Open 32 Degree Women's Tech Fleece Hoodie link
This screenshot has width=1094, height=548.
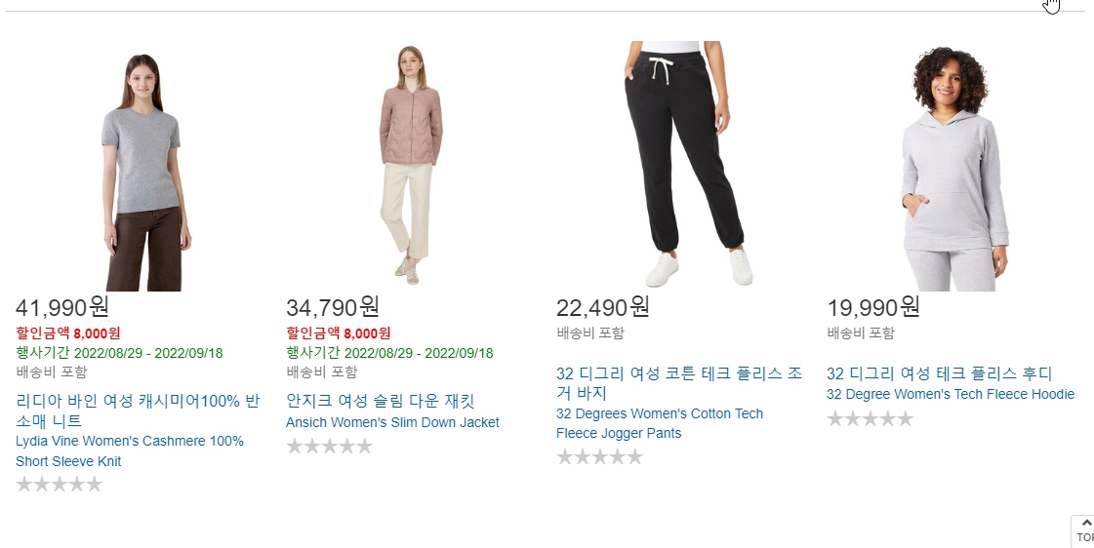[951, 394]
